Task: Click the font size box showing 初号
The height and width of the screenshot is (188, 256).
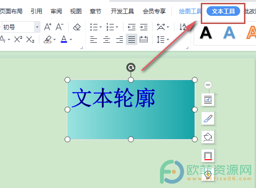Action: [18, 27]
